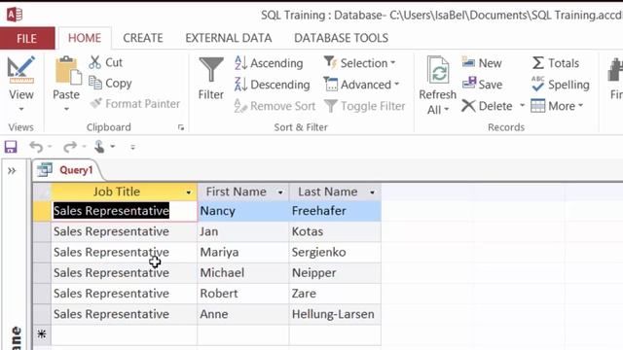Open the EXTERNAL DATA ribbon tab

click(229, 38)
